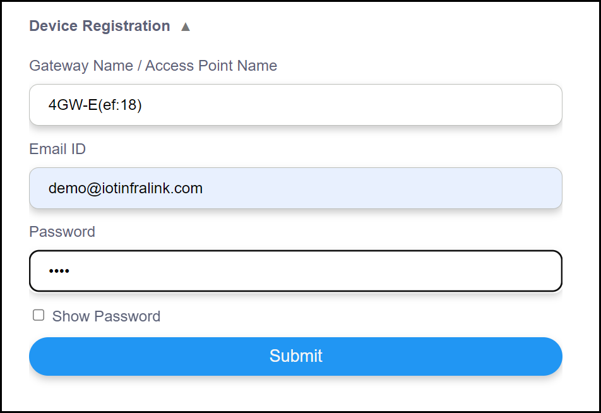601x413 pixels.
Task: Click into the Email ID field
Action: [x=295, y=188]
